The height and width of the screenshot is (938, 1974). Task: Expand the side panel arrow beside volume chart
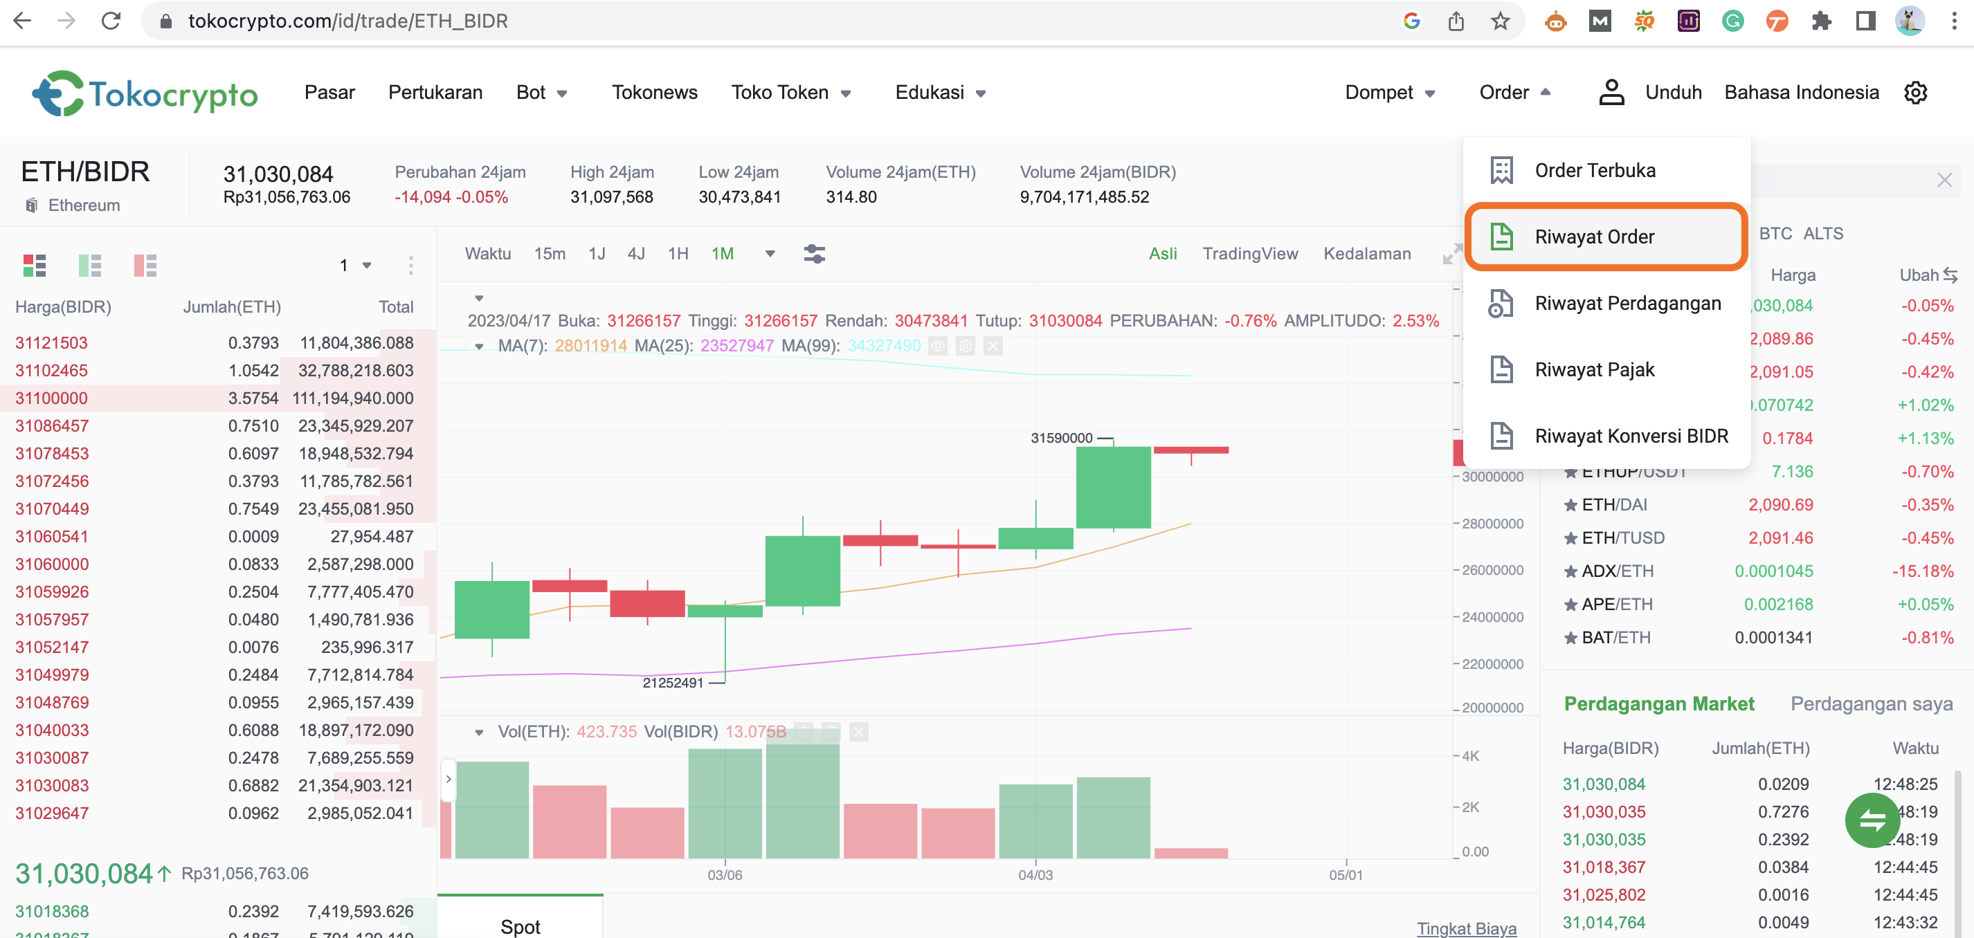449,779
